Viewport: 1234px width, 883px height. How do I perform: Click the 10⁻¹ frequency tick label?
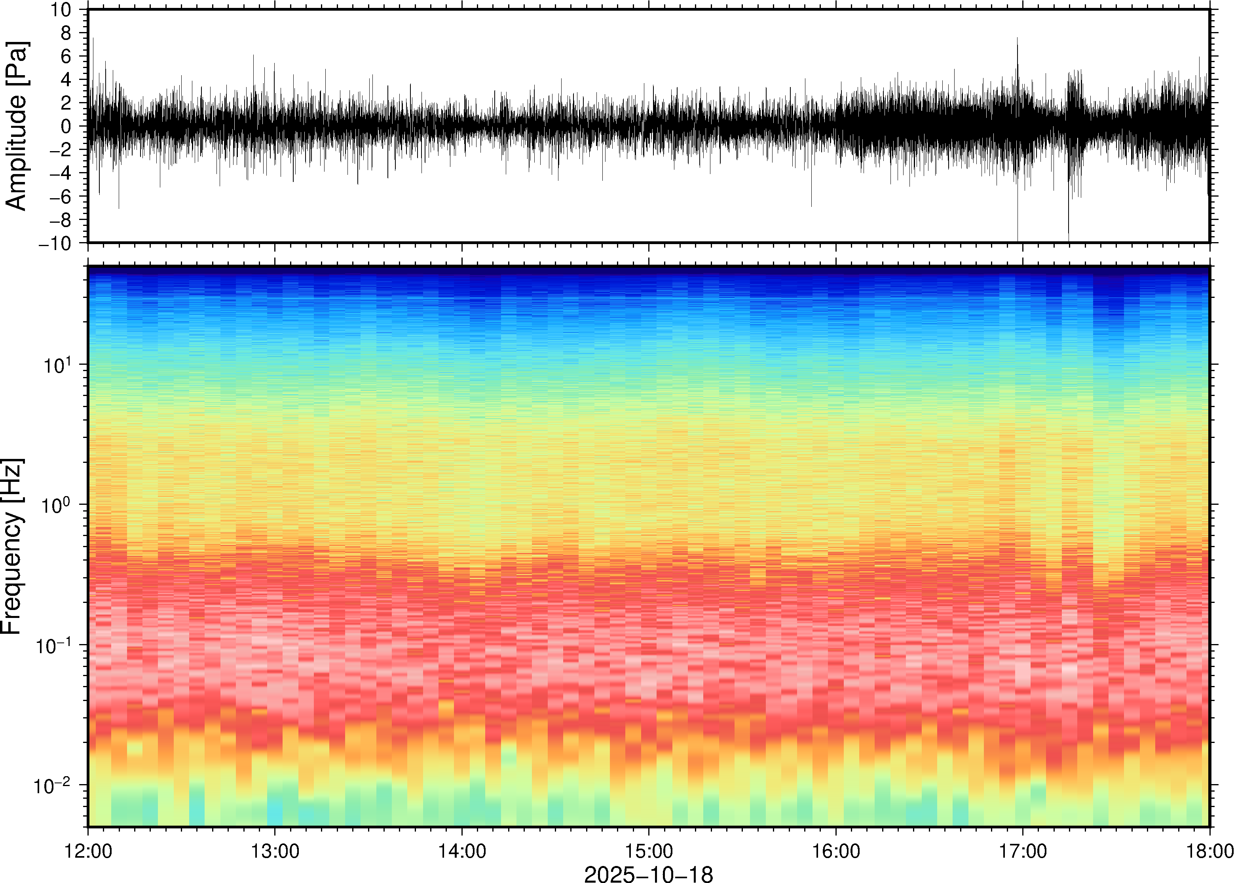point(53,645)
